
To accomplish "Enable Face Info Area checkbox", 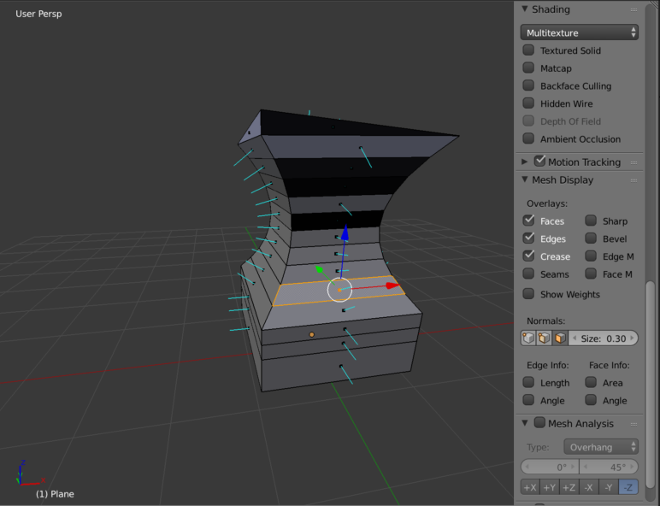I will coord(591,382).
